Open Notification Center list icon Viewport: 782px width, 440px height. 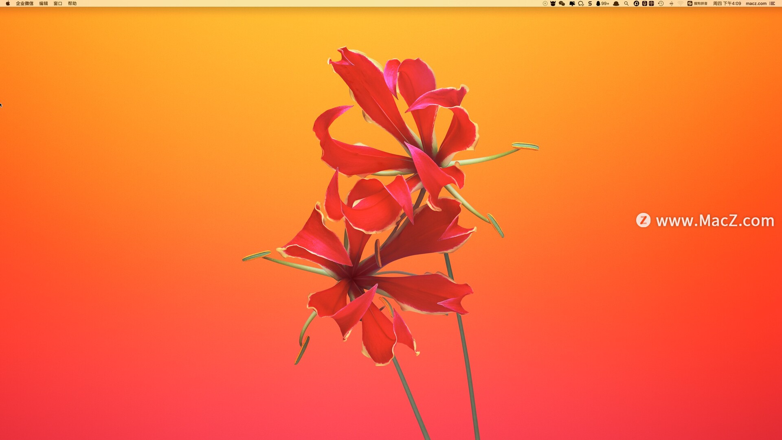772,3
